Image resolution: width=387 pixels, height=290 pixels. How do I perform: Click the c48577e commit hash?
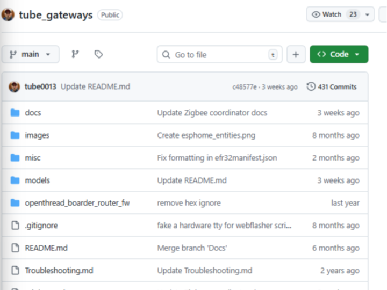[245, 87]
